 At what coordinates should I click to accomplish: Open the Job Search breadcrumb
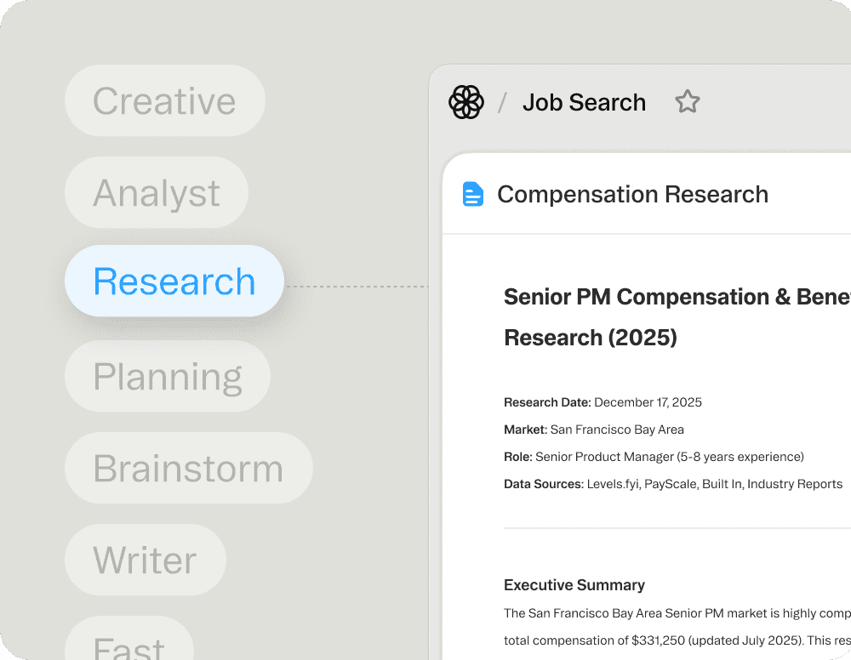click(x=584, y=103)
